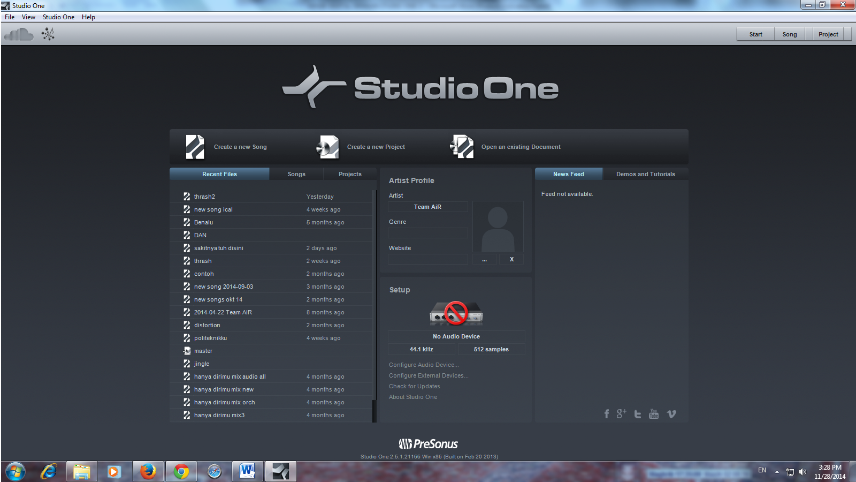Screen dimensions: 856x482
Task: Click the artist profile picture placeholder
Action: click(498, 227)
